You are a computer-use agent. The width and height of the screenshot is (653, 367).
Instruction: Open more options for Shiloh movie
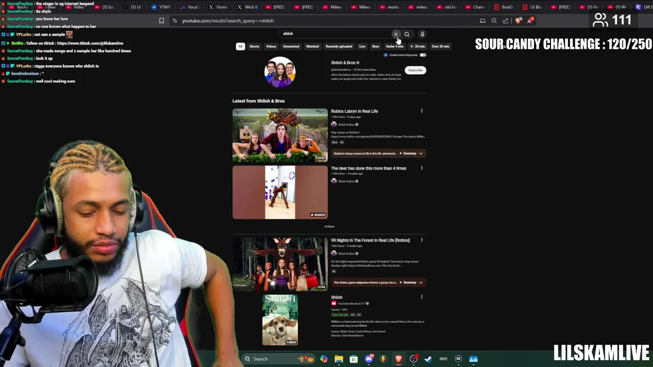(x=421, y=297)
